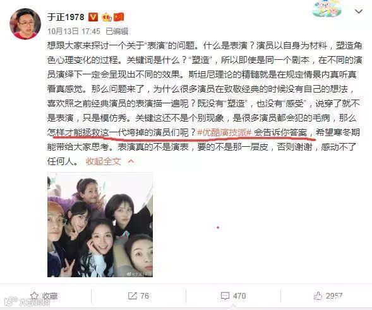
Task: Open the attached group selfie photo
Action: click(x=100, y=224)
